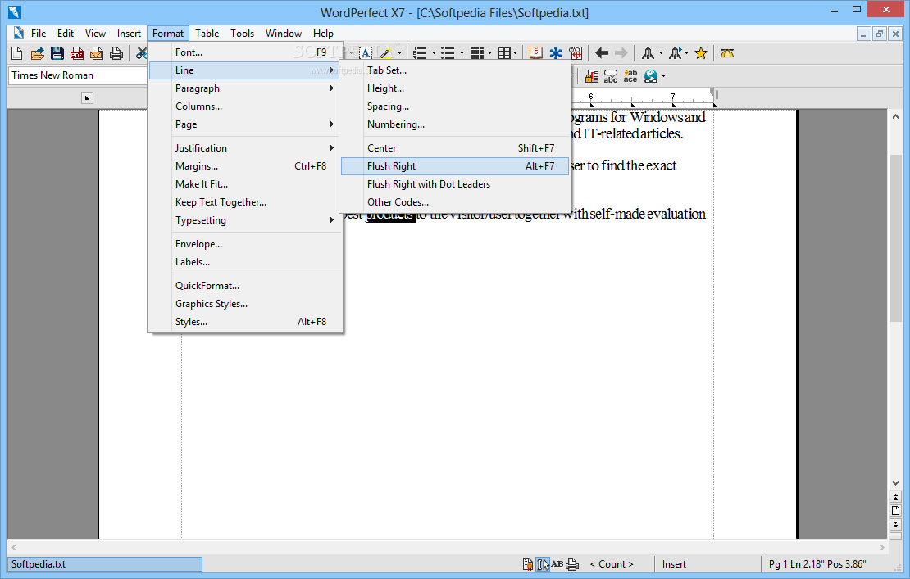Click the vertical scrollbar down arrow
The image size is (910, 579).
[895, 483]
